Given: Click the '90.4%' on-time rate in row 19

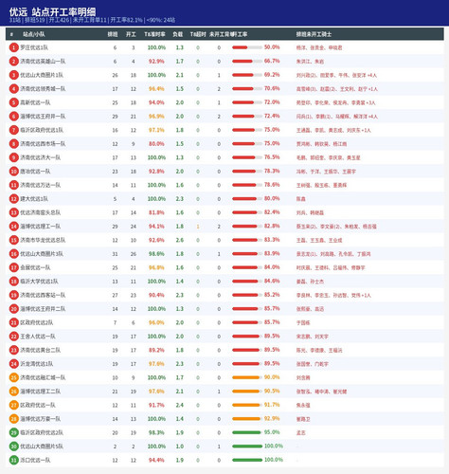Looking at the screenshot, I should pos(156,295).
